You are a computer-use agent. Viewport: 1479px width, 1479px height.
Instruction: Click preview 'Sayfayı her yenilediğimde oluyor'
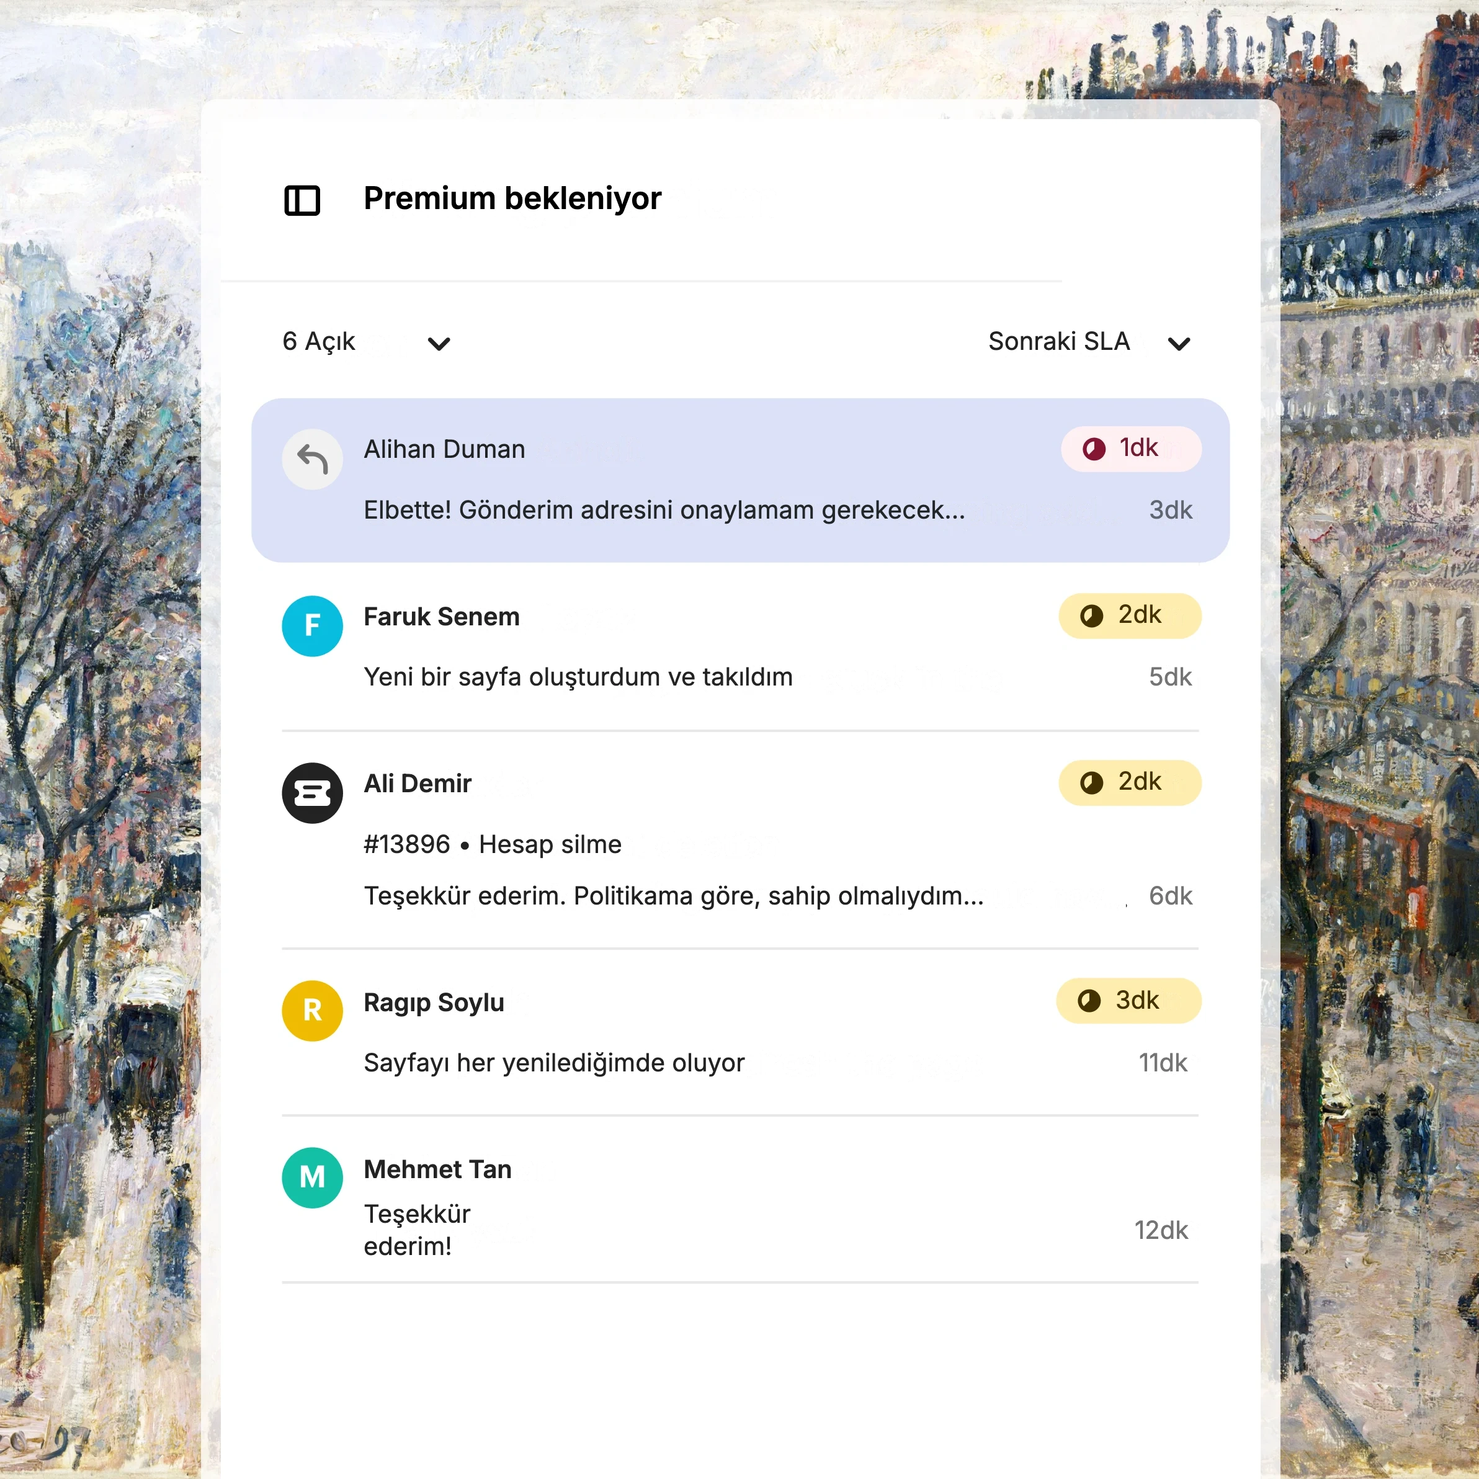tap(553, 1063)
